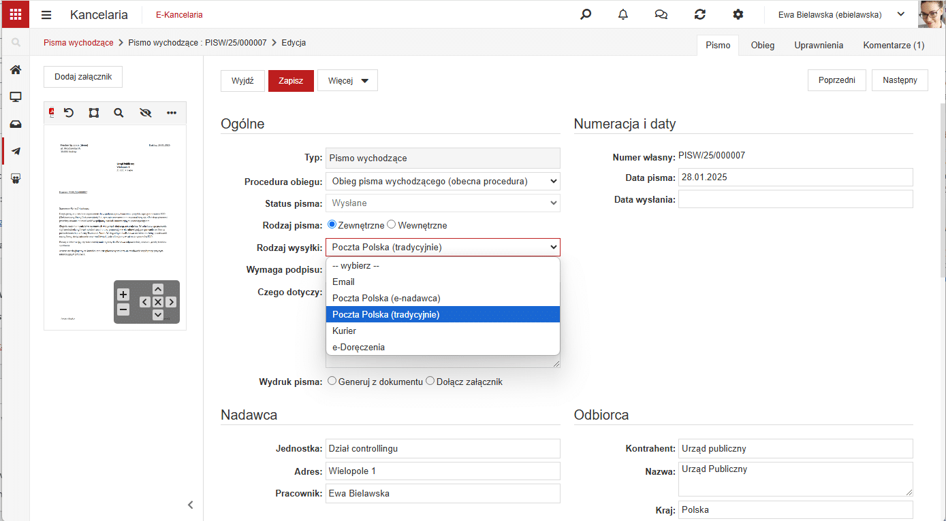Open the Procedura obiegu combo box
946x521 pixels.
click(x=443, y=182)
